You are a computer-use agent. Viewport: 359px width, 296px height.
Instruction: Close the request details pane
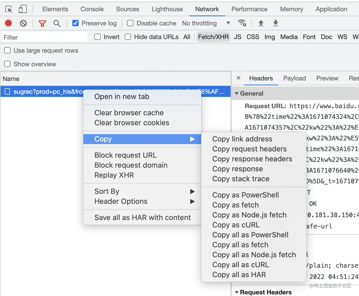coord(238,78)
